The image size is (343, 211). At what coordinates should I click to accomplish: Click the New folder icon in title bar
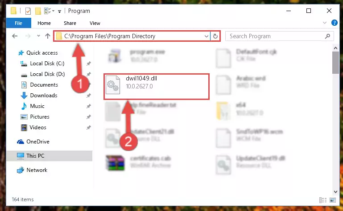pyautogui.click(x=38, y=11)
